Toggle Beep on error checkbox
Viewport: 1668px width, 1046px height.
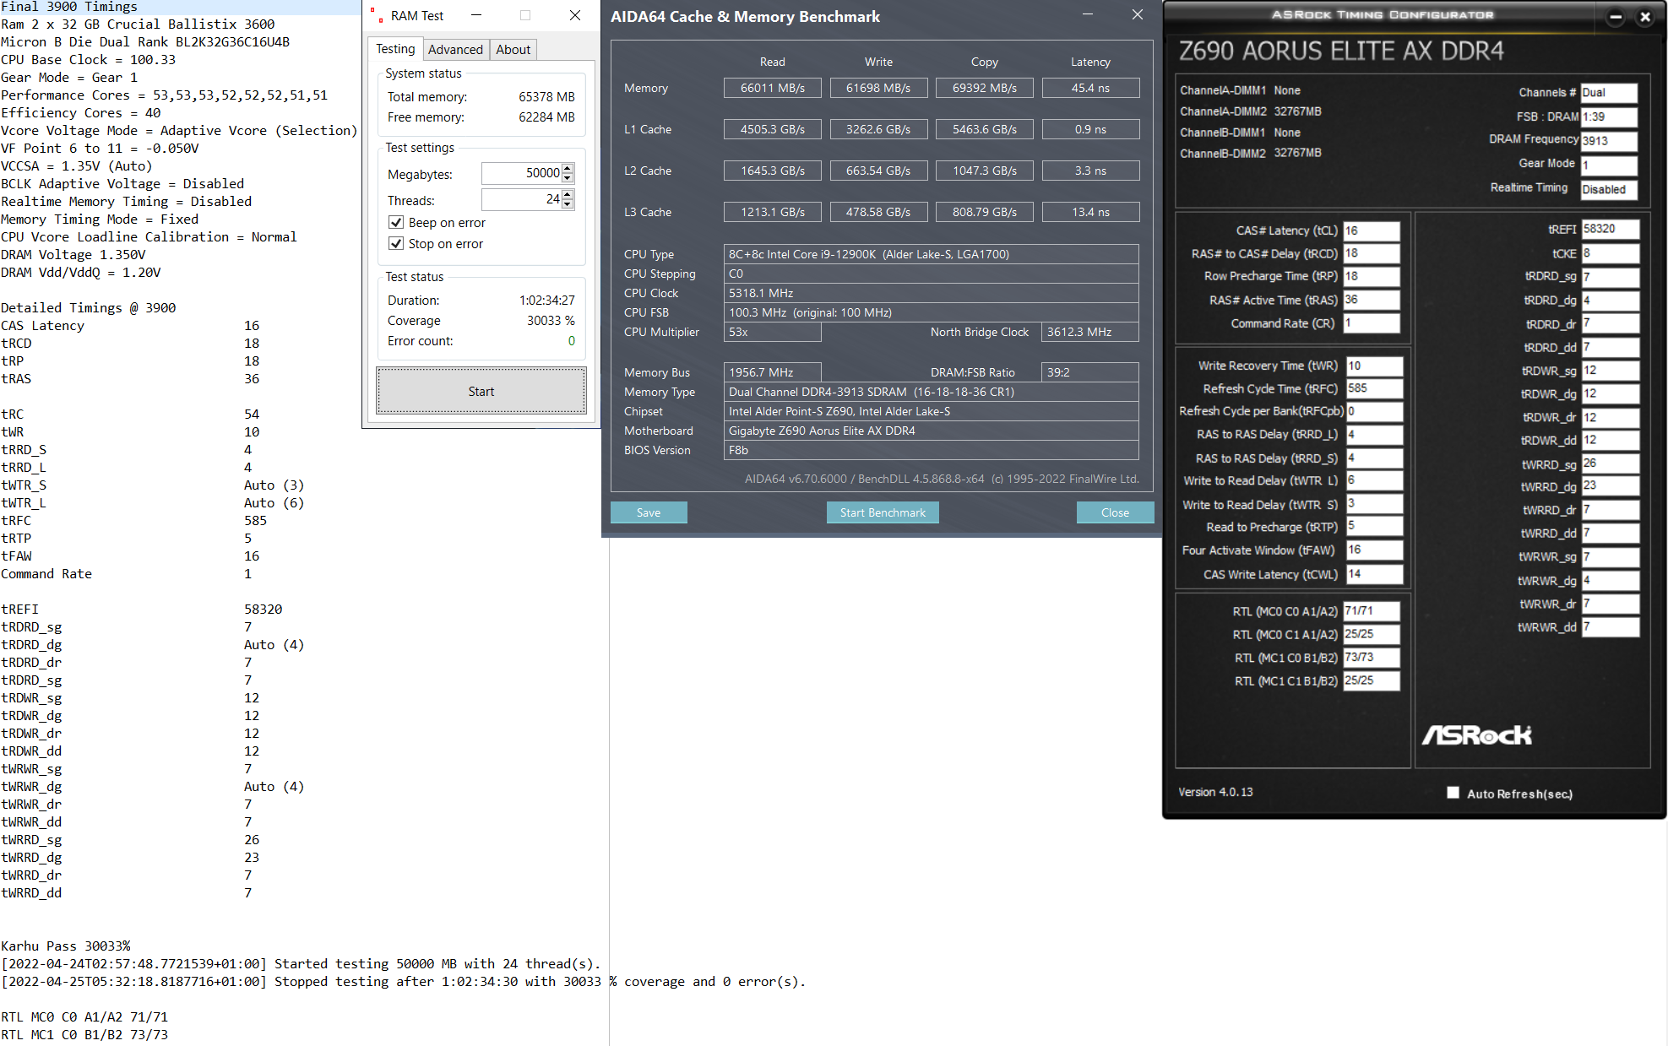click(396, 223)
